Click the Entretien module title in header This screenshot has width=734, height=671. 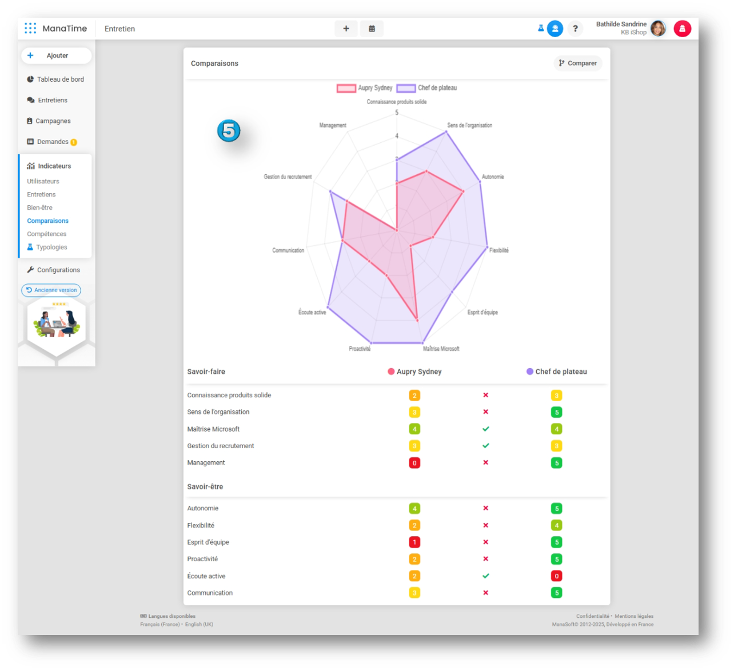[x=119, y=29]
